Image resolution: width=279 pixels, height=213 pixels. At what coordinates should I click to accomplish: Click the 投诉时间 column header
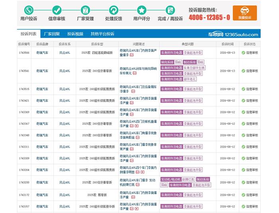click(228, 44)
